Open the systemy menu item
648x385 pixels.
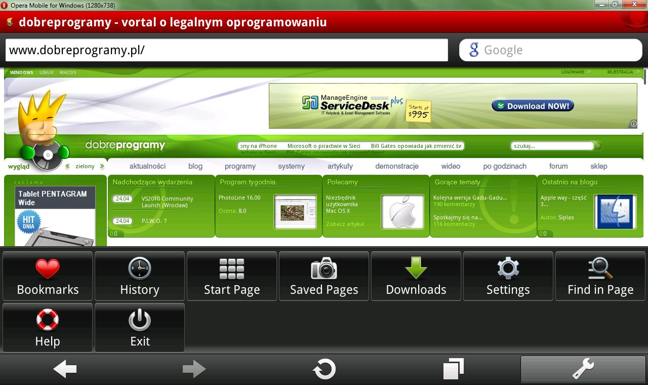point(291,166)
